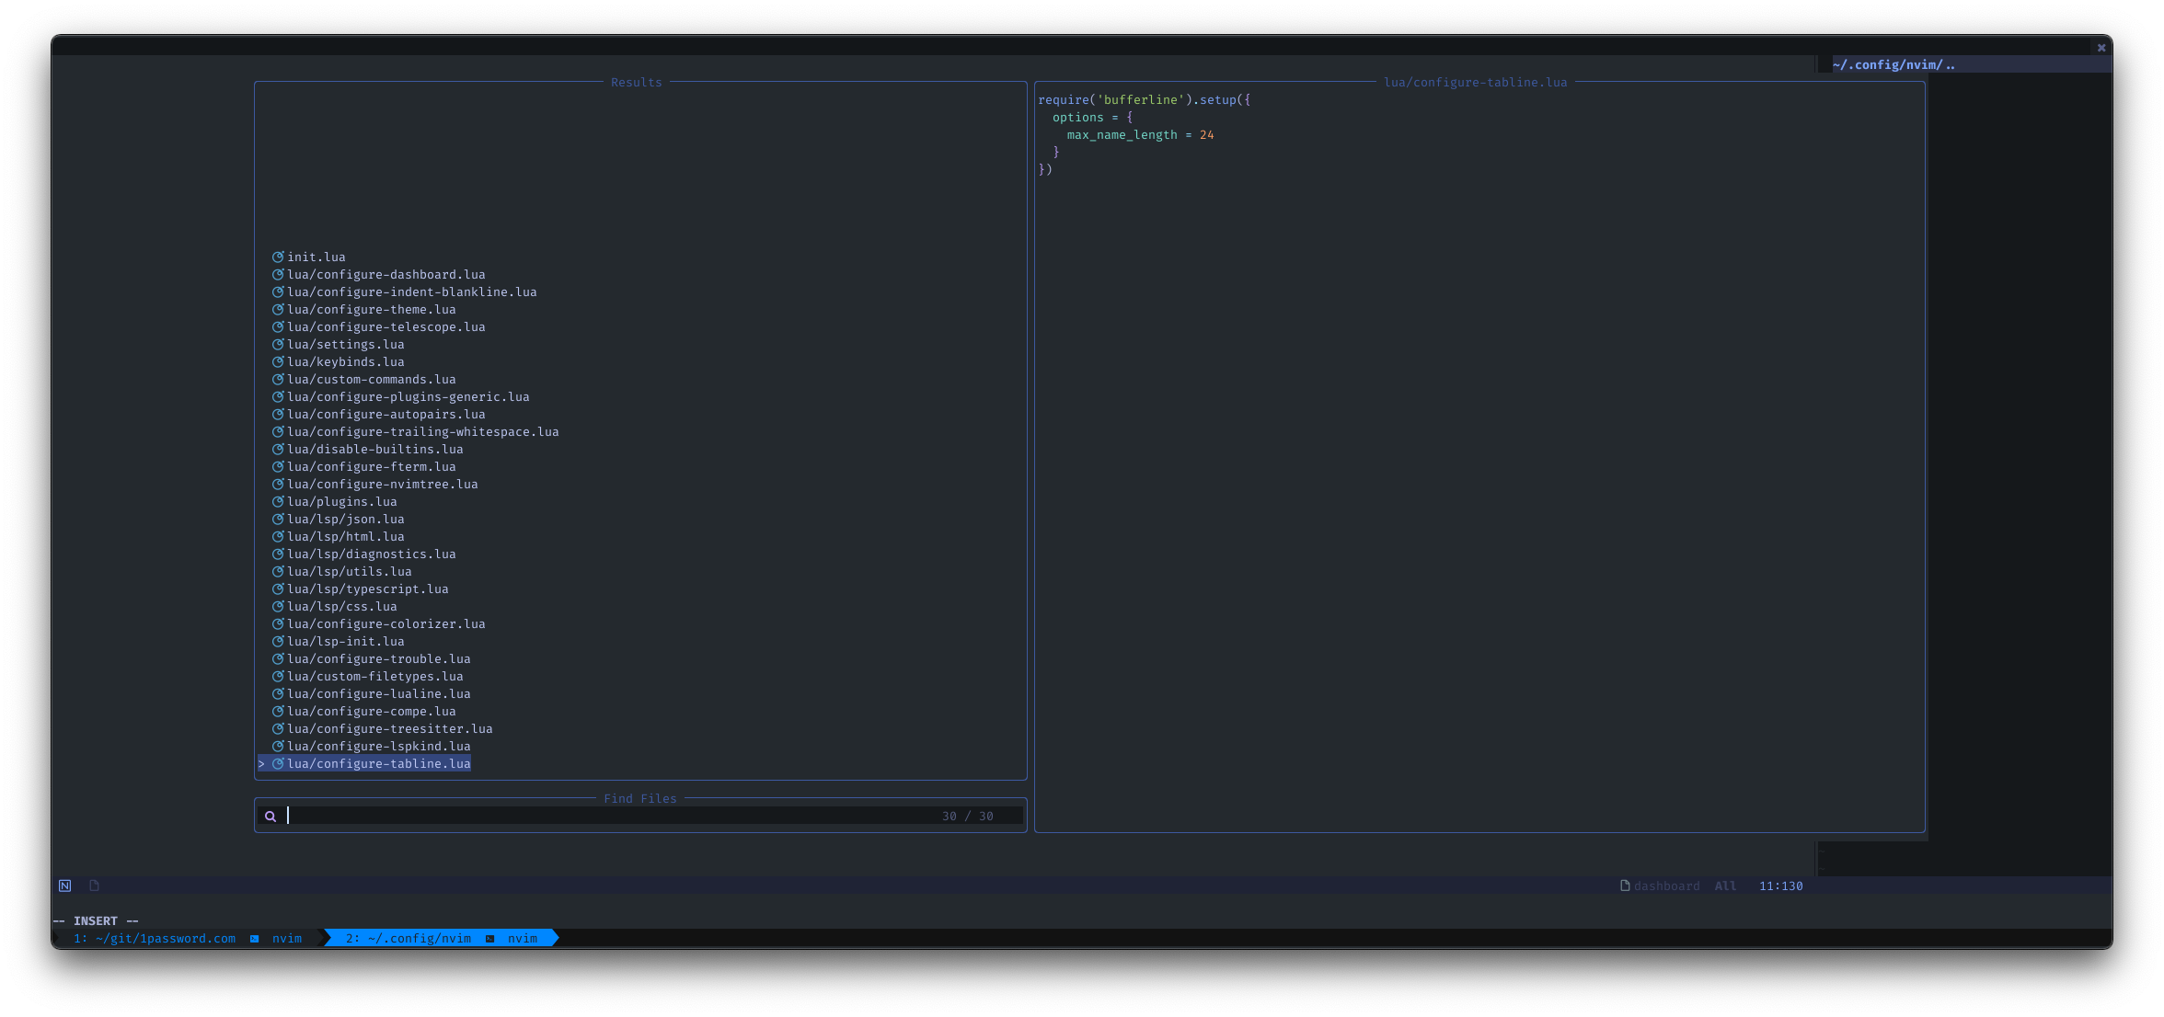Choose the lua/settings.lua result entry

coord(345,345)
